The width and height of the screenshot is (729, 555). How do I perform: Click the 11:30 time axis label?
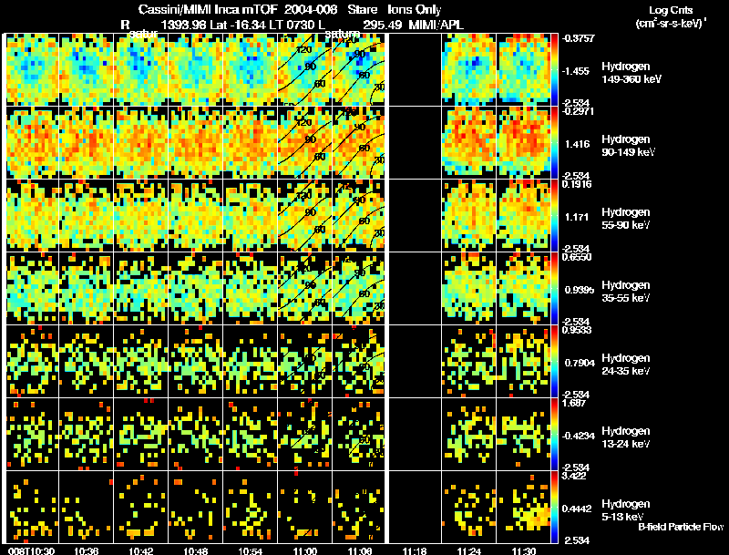[x=524, y=550]
